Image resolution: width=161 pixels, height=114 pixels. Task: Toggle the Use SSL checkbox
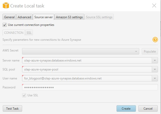pos(24,95)
